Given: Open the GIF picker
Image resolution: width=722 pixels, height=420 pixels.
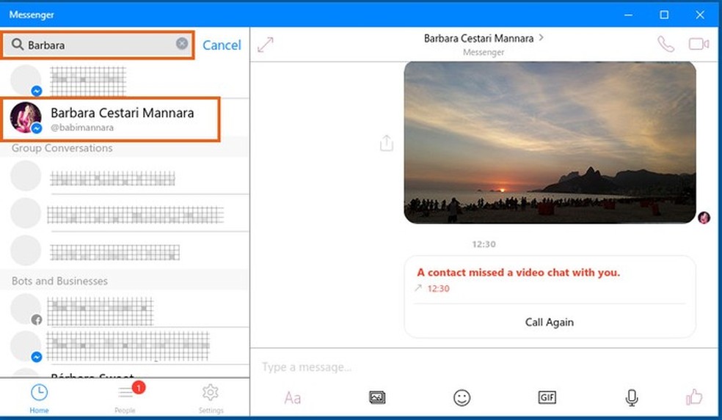Looking at the screenshot, I should click(x=547, y=397).
